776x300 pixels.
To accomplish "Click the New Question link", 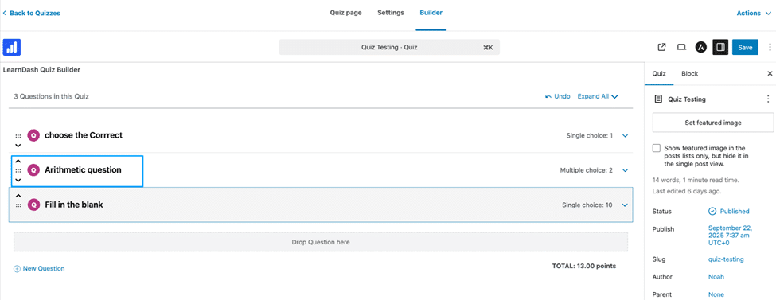I will pos(39,269).
